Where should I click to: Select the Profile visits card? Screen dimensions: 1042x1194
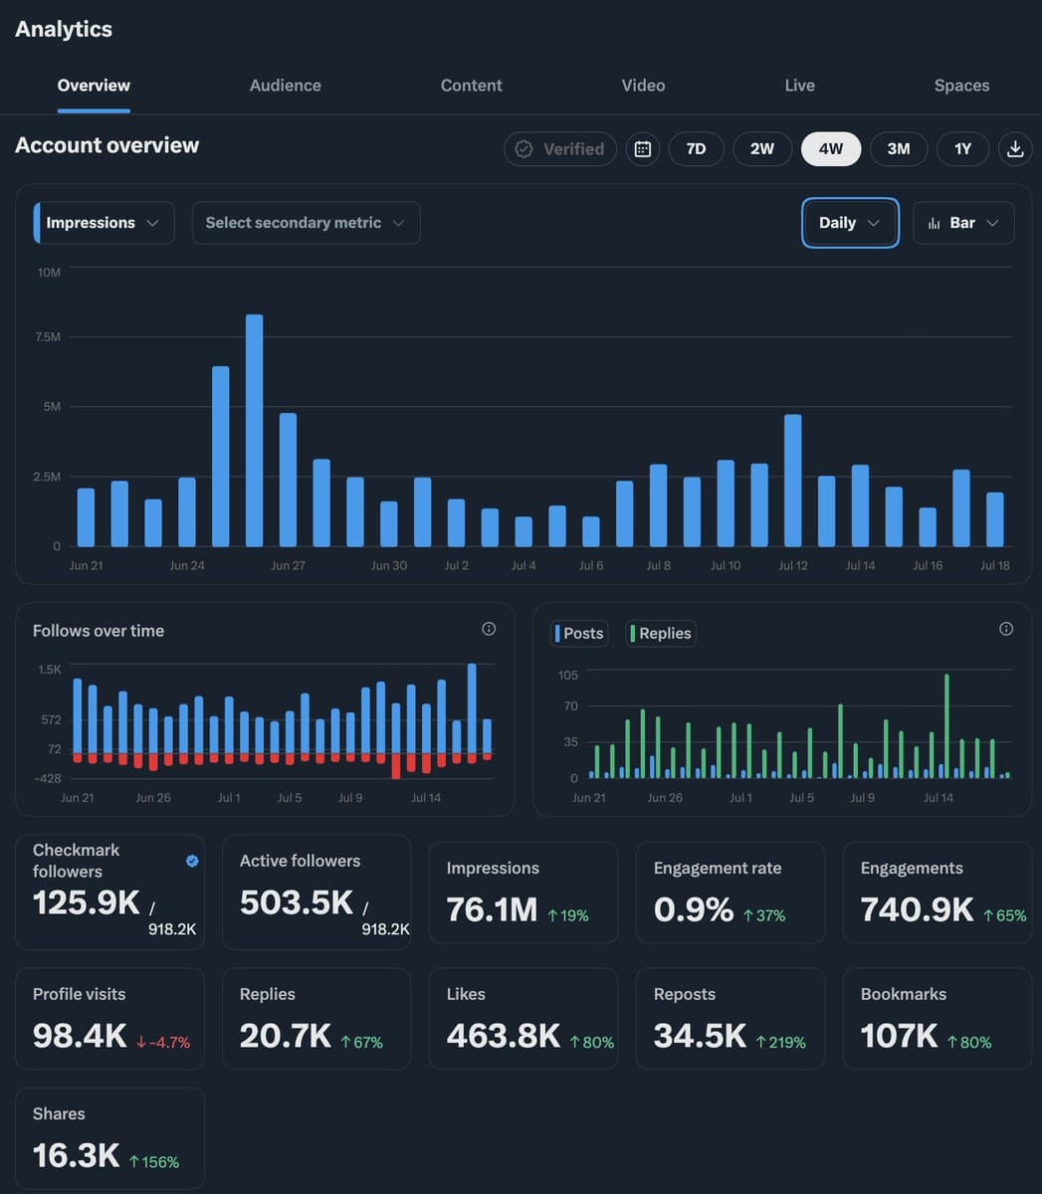point(109,1019)
